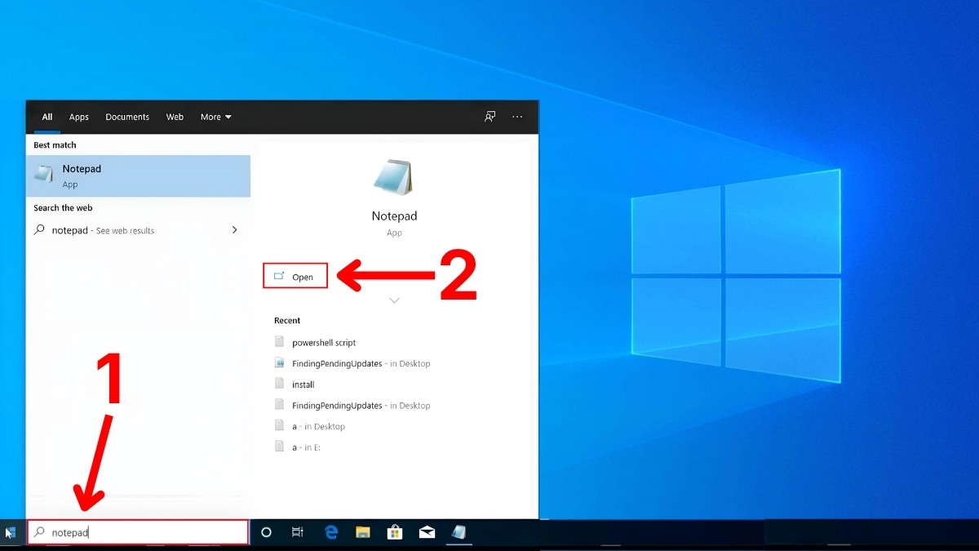Click the taskbar search box containing notepad

tap(138, 532)
